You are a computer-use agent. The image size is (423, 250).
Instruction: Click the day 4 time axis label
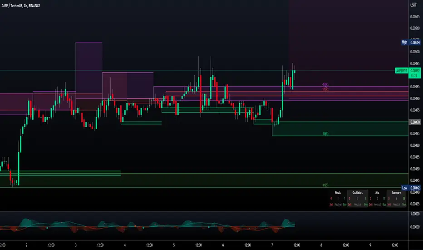pyautogui.click(x=125, y=245)
